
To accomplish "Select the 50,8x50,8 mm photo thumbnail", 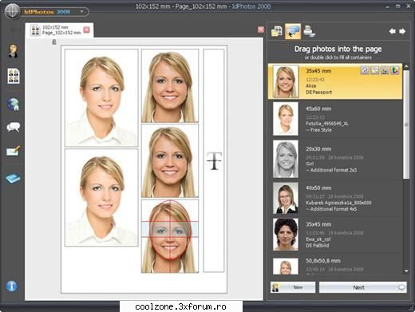I will (286, 266).
